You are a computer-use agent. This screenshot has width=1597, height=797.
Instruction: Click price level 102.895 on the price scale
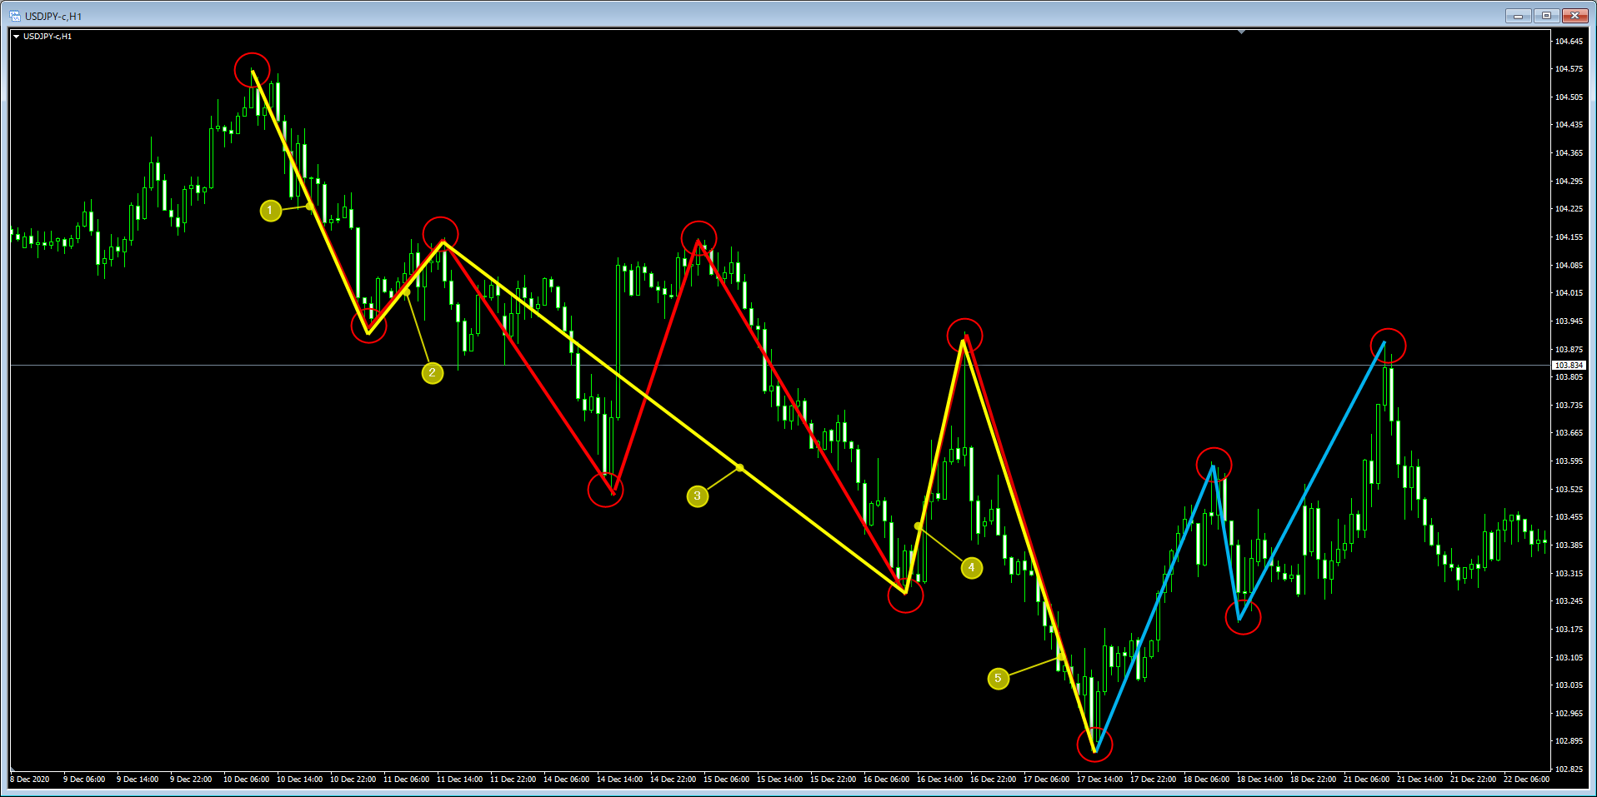[1569, 741]
